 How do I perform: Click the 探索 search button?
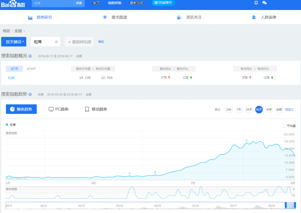click(x=79, y=3)
